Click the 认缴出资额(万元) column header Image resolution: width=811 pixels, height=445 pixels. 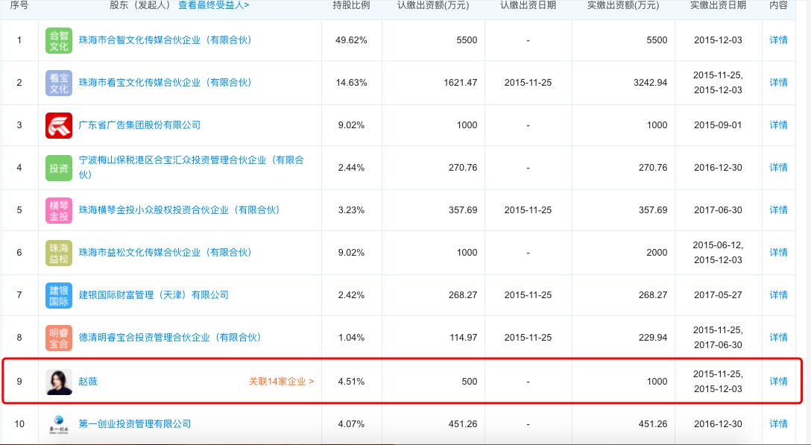433,5
